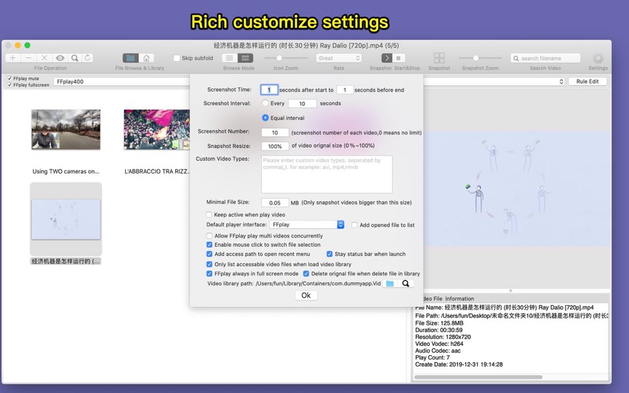Click the File Size: 125.8MB line

(x=439, y=323)
